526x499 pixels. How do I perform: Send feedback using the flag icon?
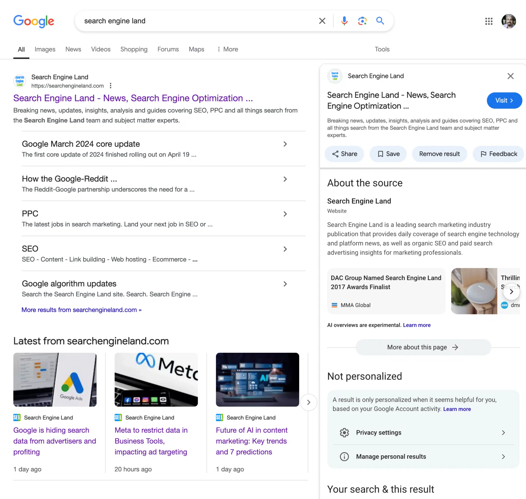[x=498, y=154]
